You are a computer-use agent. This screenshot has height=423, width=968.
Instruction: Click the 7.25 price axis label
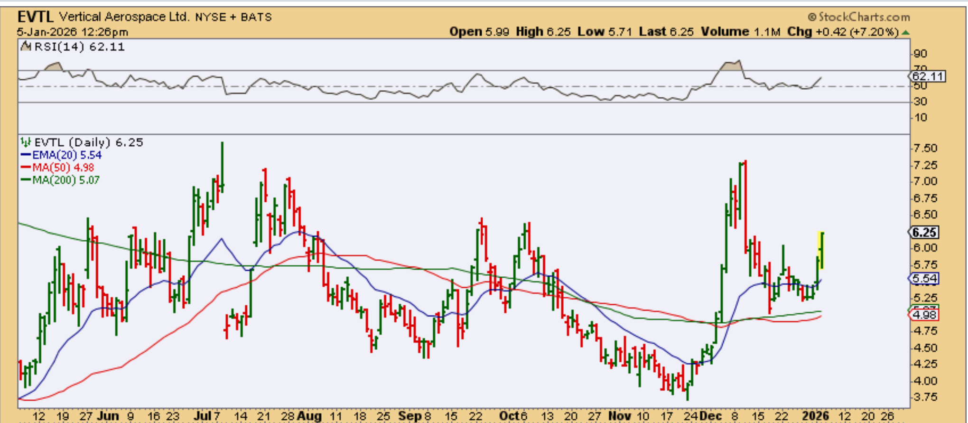pos(925,165)
